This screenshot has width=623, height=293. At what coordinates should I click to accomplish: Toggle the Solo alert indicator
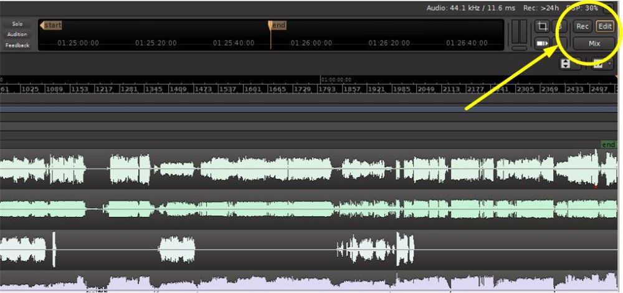click(x=17, y=24)
